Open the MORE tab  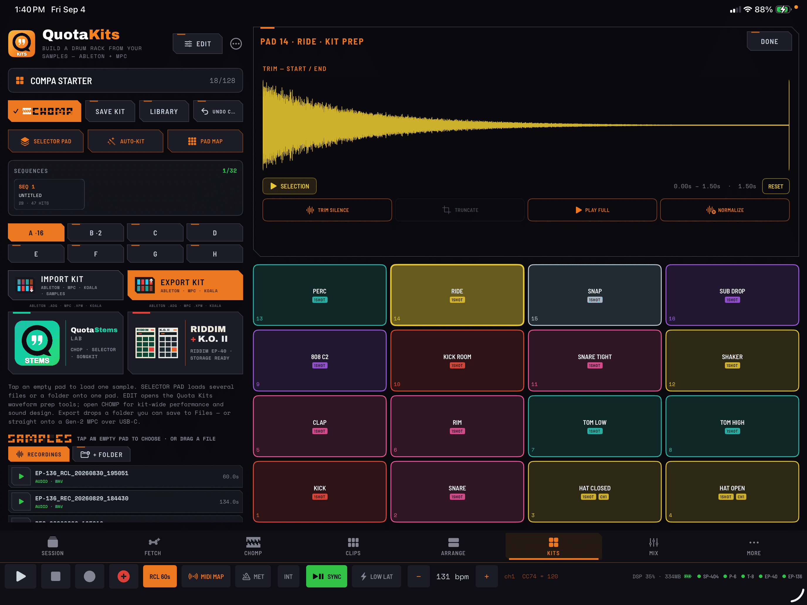(x=754, y=546)
